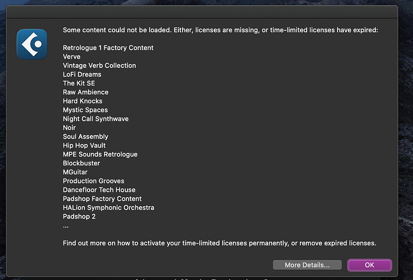Select Night Call Synthwave in the list
413x280 pixels.
point(96,119)
